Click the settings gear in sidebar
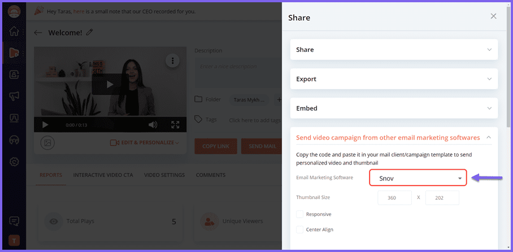Image resolution: width=513 pixels, height=252 pixels. point(14,162)
